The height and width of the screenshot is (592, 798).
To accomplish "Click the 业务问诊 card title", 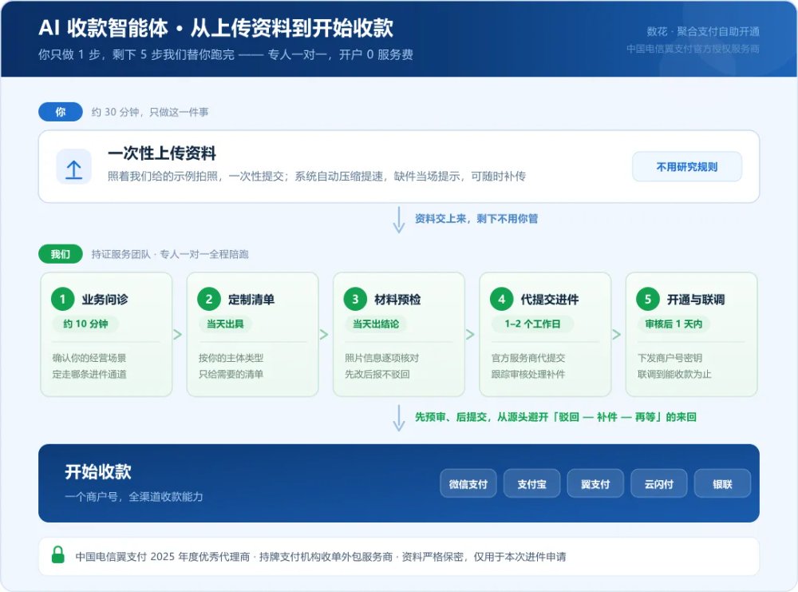I will (x=105, y=300).
